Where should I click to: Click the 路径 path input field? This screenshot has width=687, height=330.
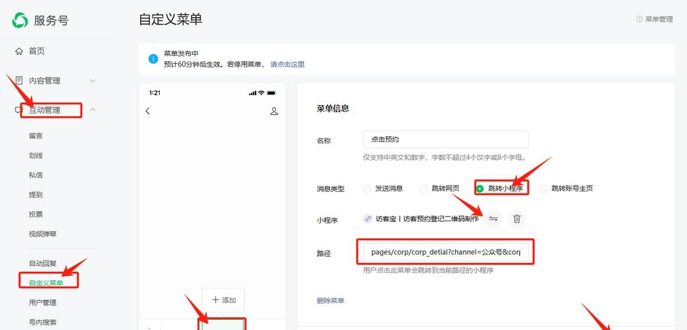coord(447,252)
